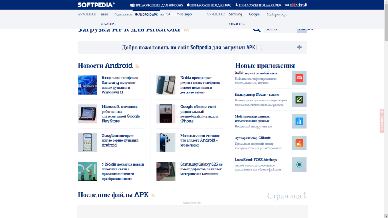Open the Gilisoft audio editor icon

click(299, 143)
